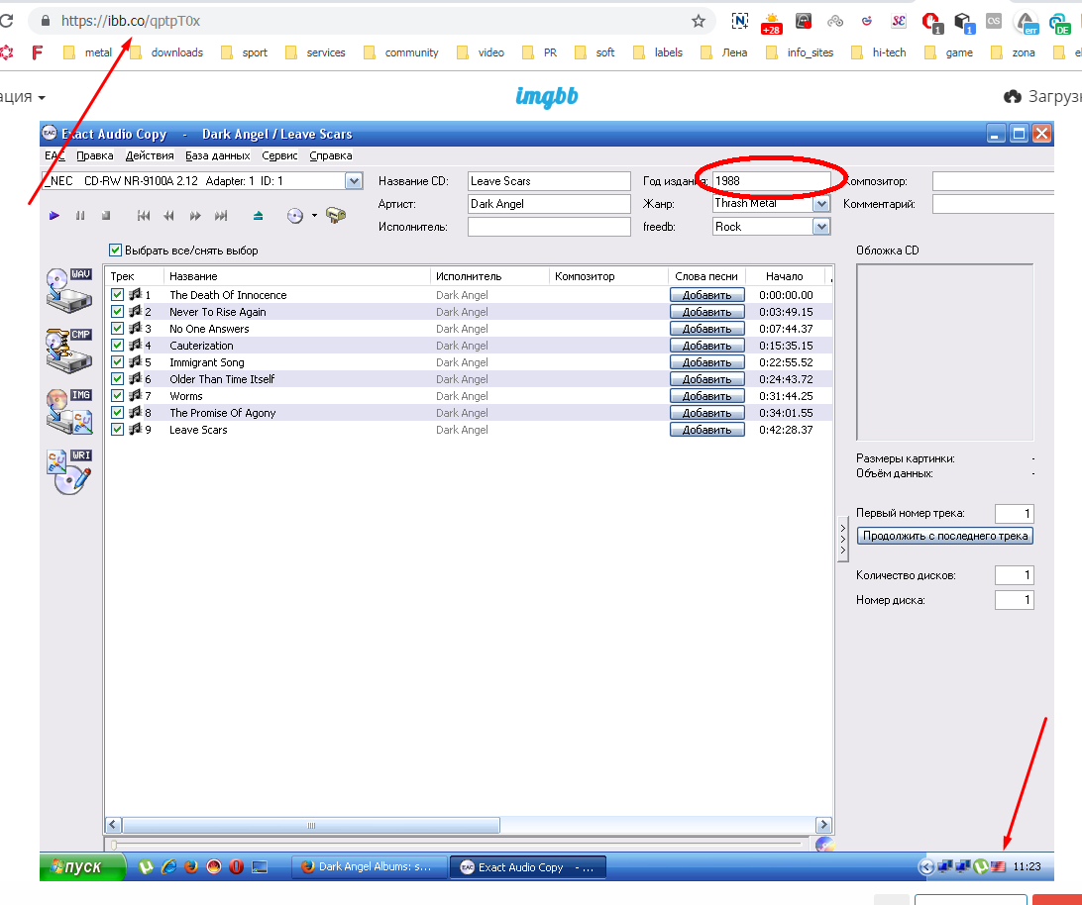Click Добавить for Immigrant Song
Image resolution: width=1082 pixels, height=905 pixels.
(x=707, y=362)
